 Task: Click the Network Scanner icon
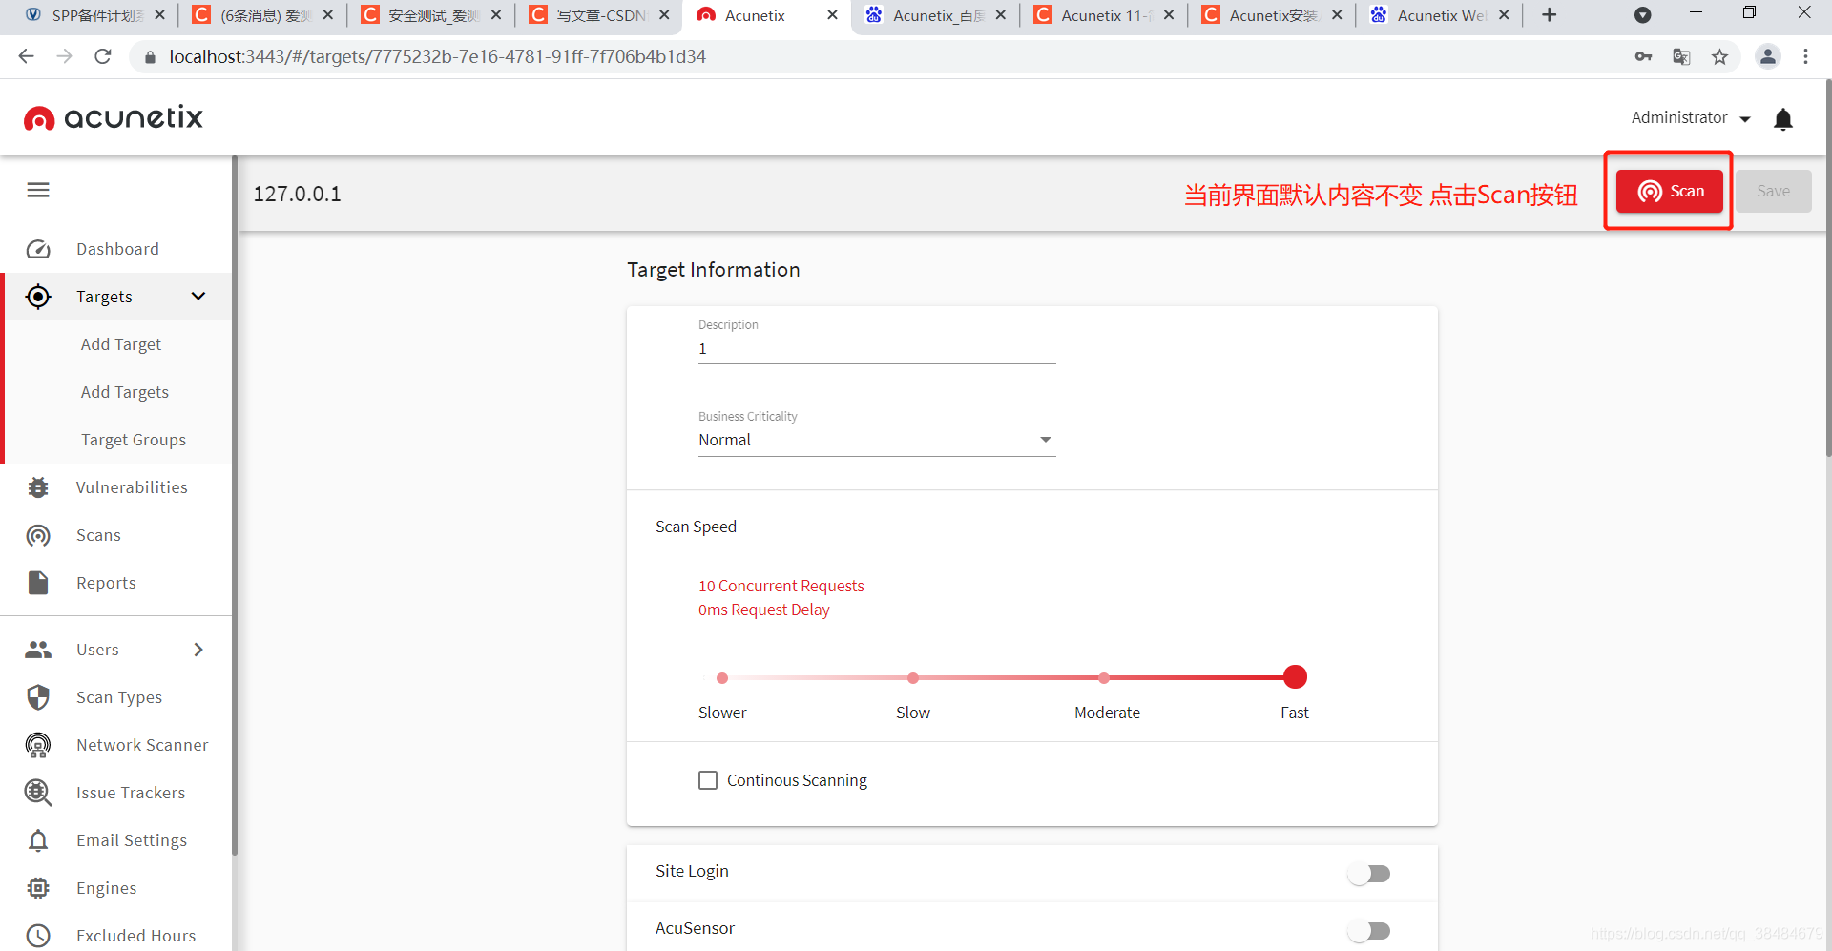point(38,745)
